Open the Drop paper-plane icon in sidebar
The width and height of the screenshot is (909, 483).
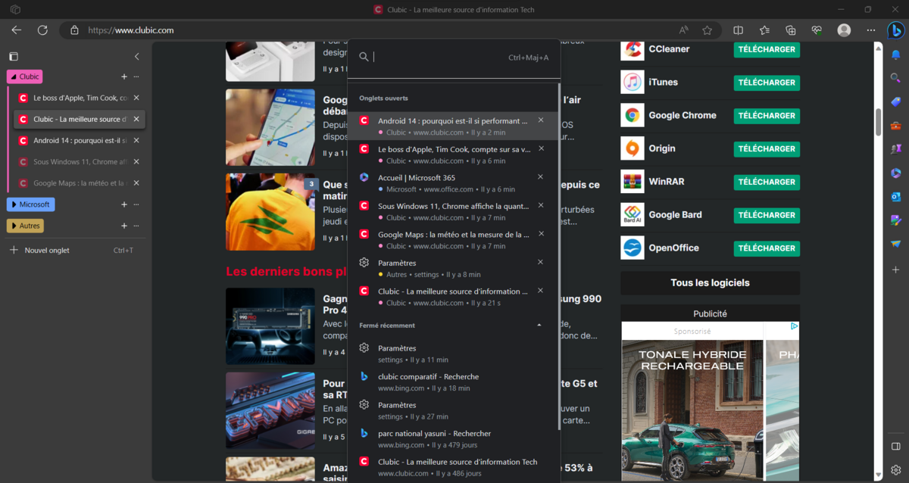895,244
